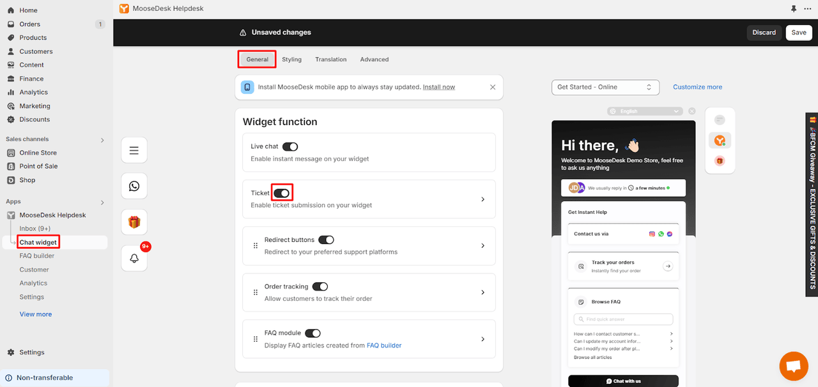Click the notification bell with 9+ badge
The width and height of the screenshot is (818, 387).
pos(134,258)
